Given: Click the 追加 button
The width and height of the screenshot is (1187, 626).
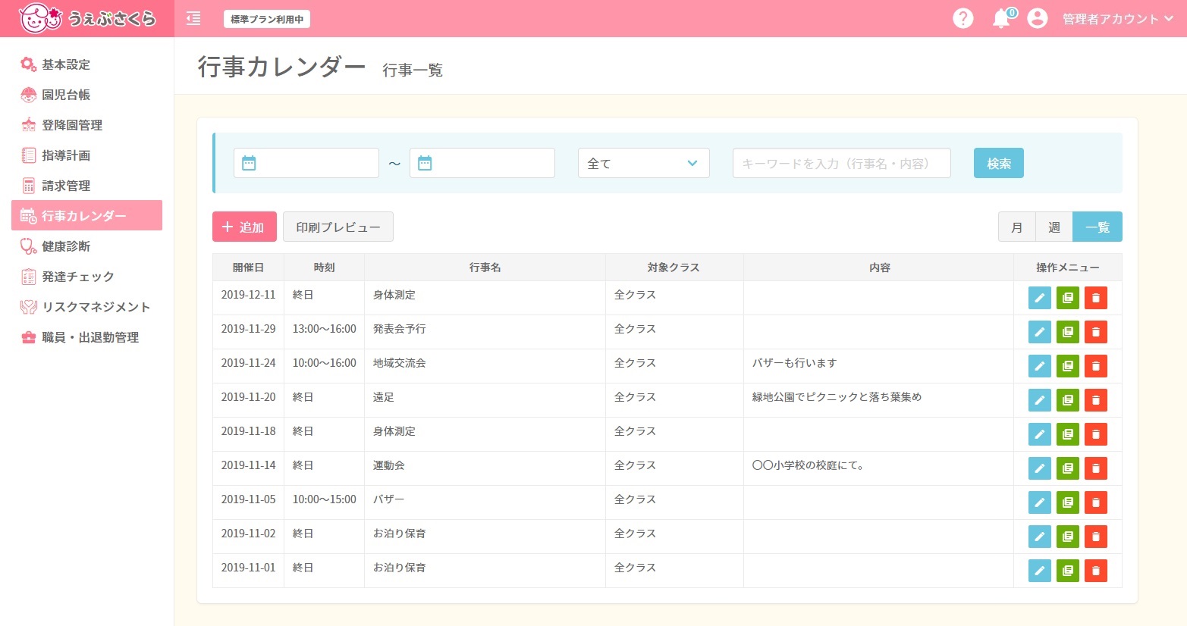Looking at the screenshot, I should pyautogui.click(x=244, y=227).
